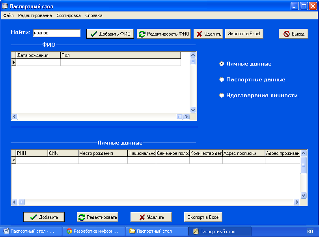Image resolution: width=319 pixels, height=237 pixels.
Task: Click the top Экспорт в Excel button
Action: (x=244, y=34)
